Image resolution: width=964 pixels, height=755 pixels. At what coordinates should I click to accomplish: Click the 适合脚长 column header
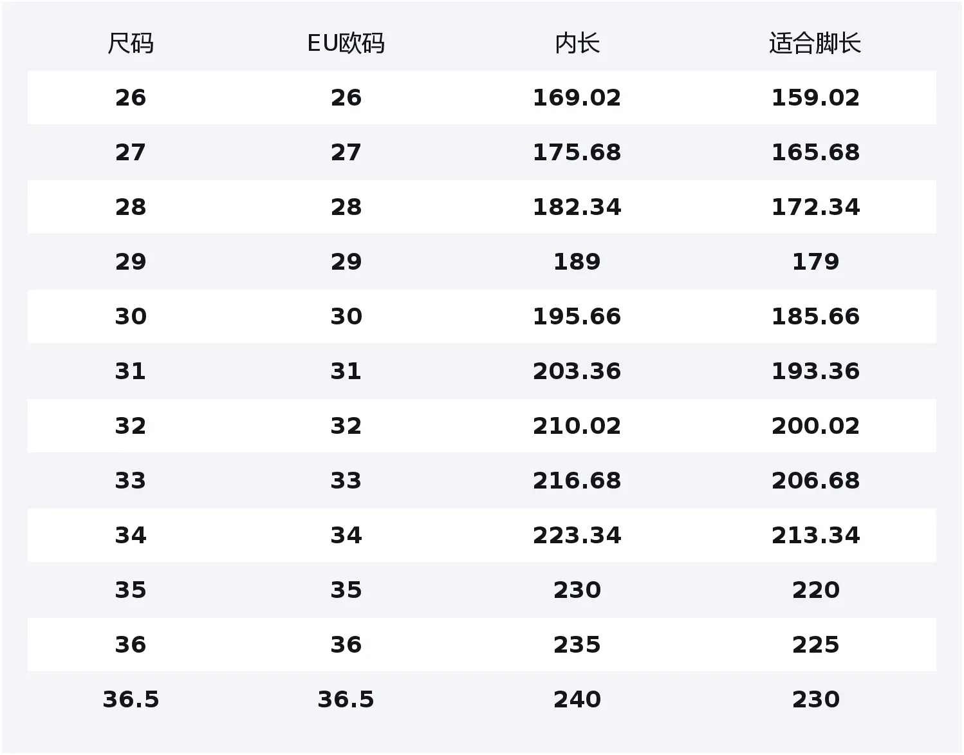pos(815,44)
